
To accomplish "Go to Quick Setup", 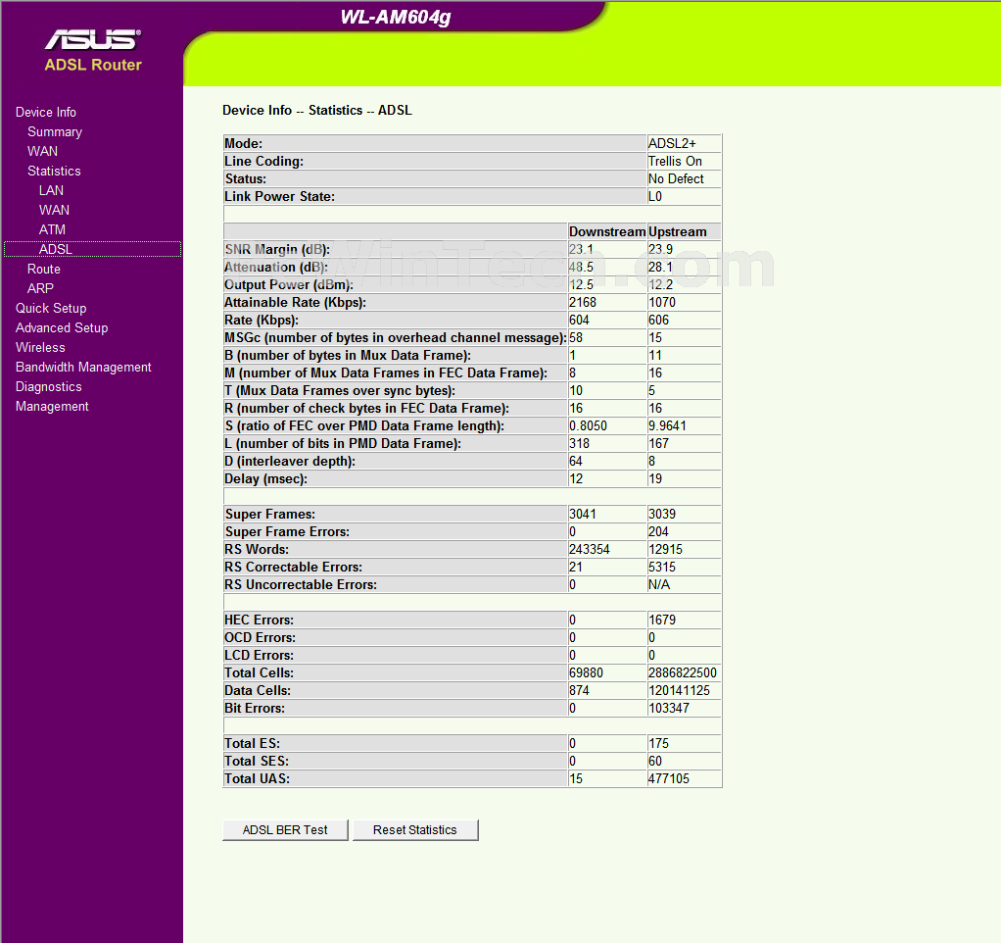I will pyautogui.click(x=51, y=309).
